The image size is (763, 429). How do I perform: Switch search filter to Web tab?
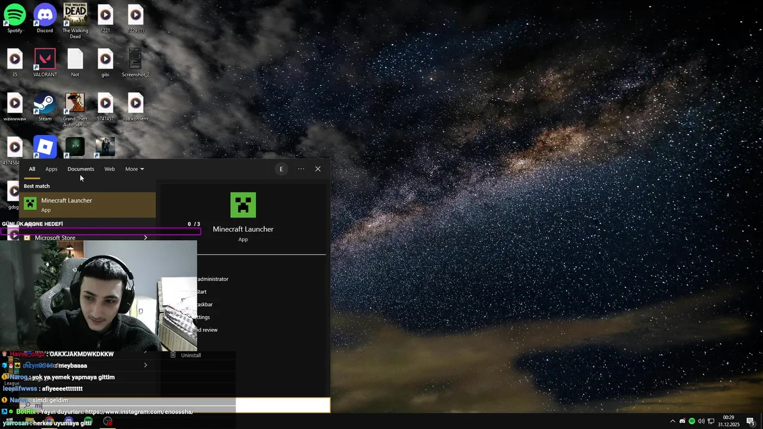click(110, 169)
